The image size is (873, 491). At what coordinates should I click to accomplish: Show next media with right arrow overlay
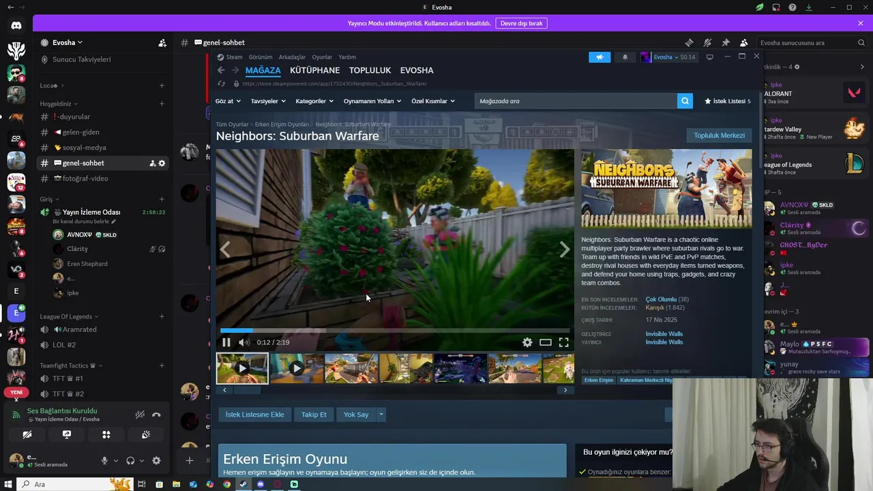coord(564,250)
